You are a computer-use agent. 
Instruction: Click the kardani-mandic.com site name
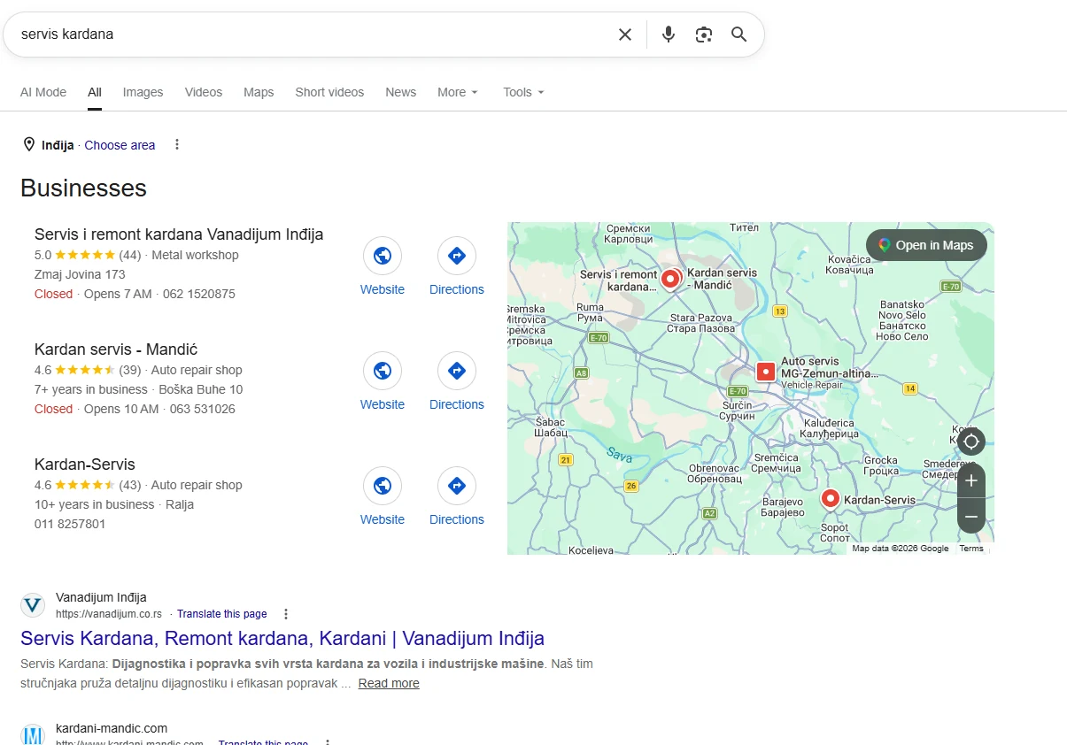click(112, 728)
